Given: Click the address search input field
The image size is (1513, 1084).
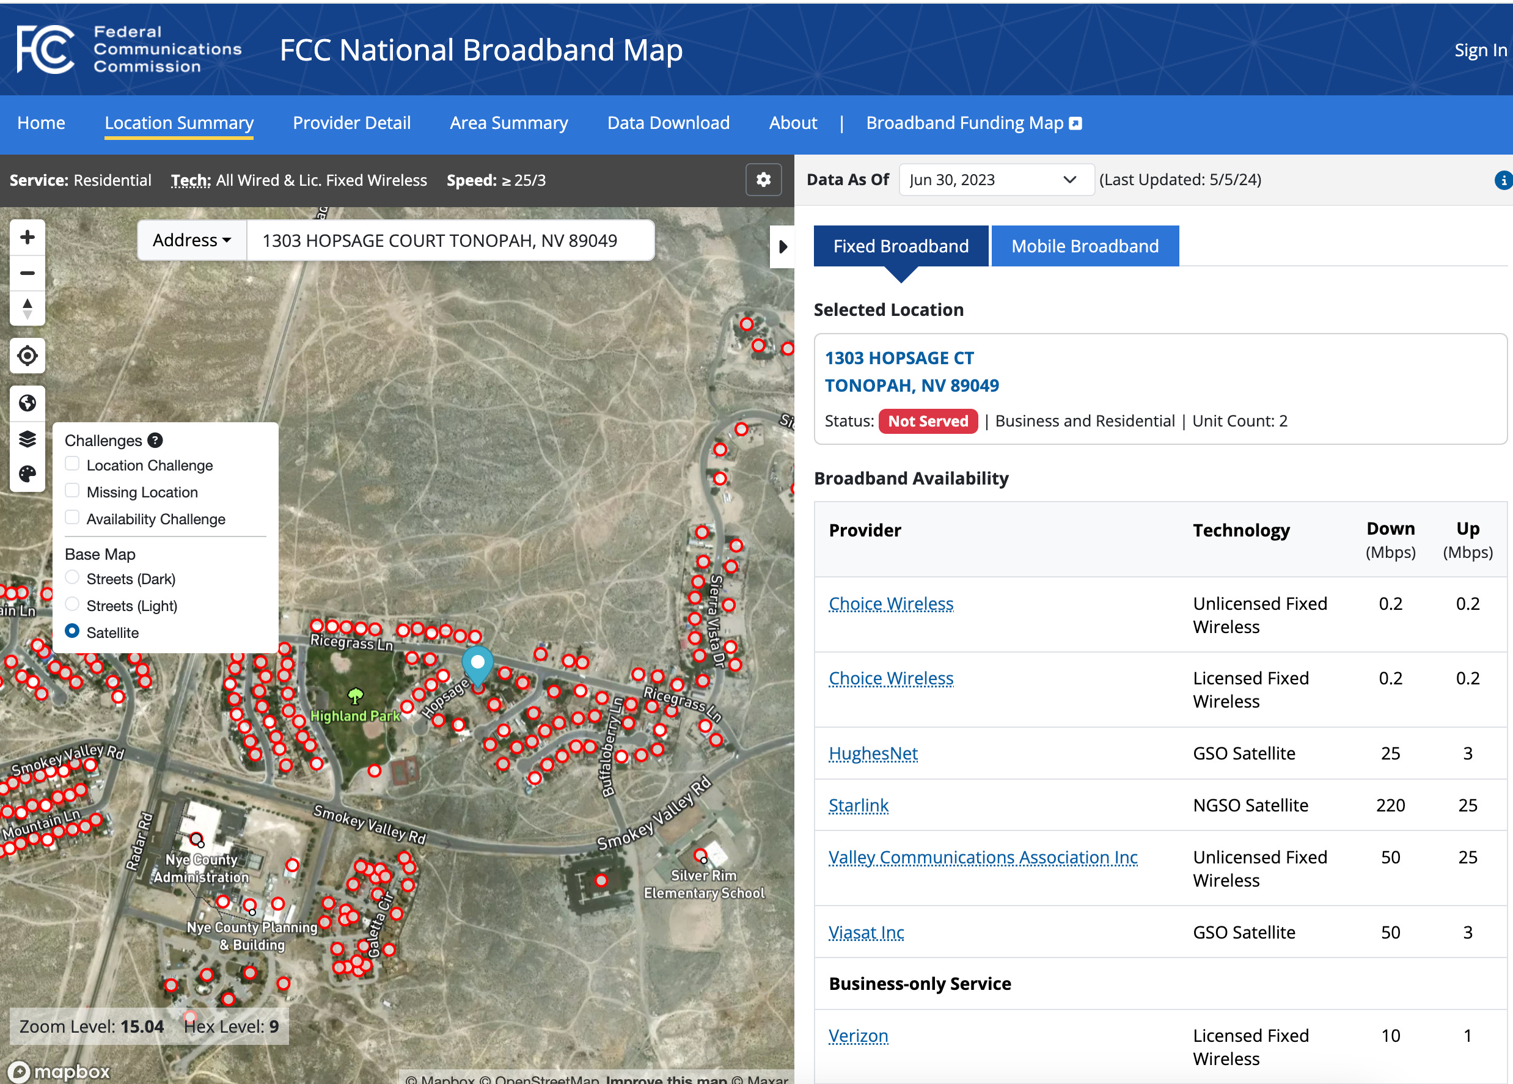Looking at the screenshot, I should [450, 240].
